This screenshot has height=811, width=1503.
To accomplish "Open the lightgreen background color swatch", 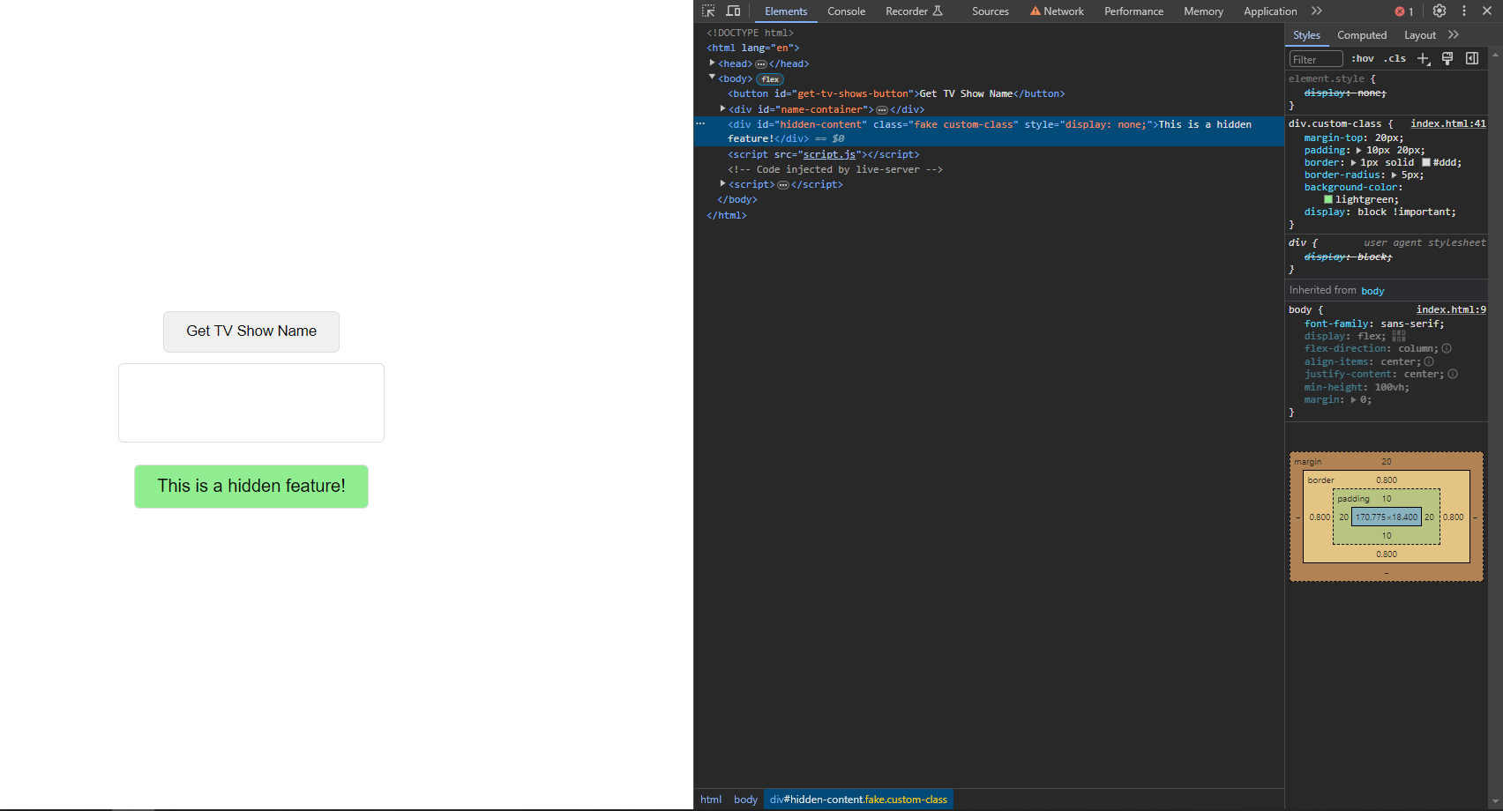I will [x=1328, y=200].
